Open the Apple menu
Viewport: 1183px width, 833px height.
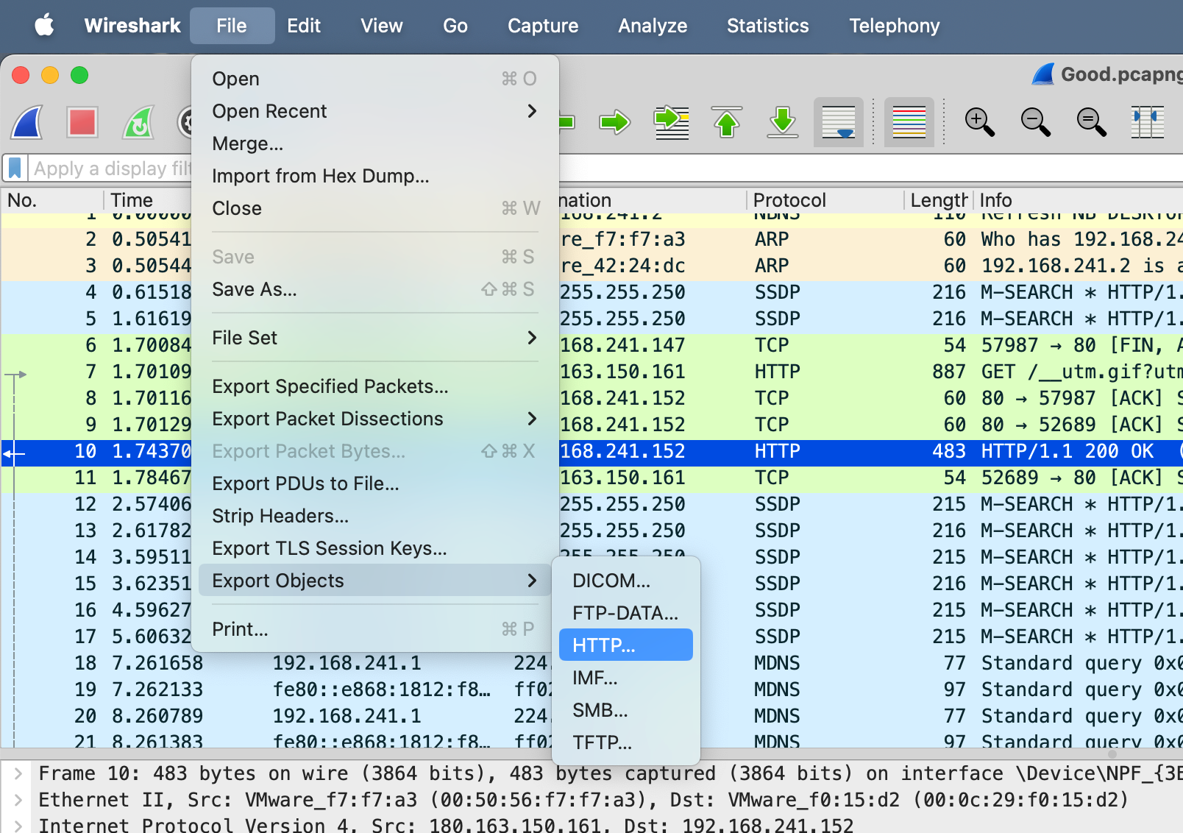(x=45, y=26)
